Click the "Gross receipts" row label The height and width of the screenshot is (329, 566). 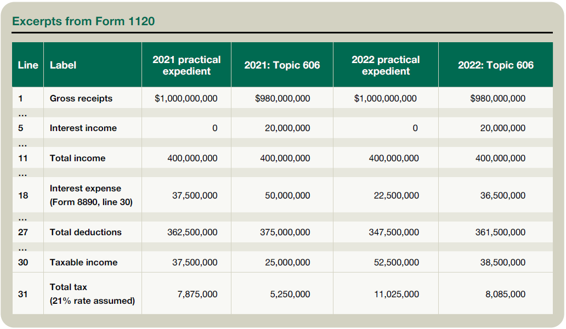coord(81,99)
